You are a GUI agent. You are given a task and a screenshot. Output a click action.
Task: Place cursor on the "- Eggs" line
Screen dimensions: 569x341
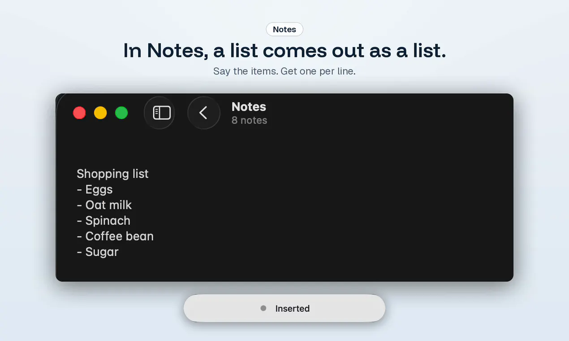pos(95,189)
